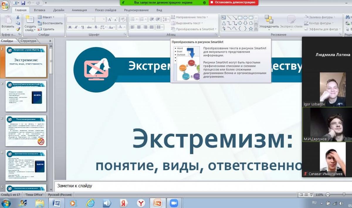Select the triangle shape in gallery

[224, 23]
